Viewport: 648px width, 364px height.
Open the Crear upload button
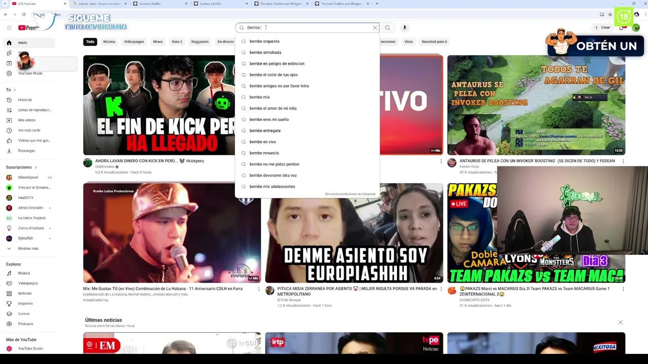click(602, 27)
